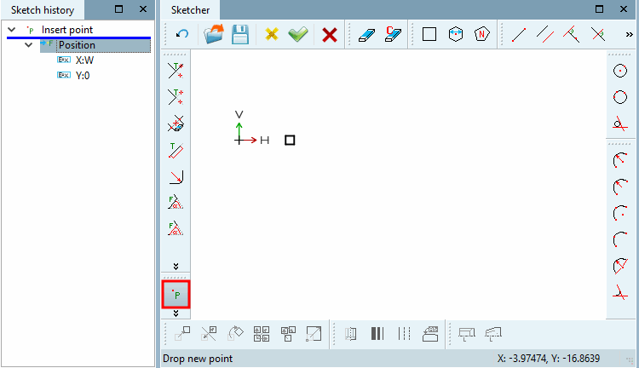Click the mirror transform icon
This screenshot has width=639, height=368.
pyautogui.click(x=209, y=334)
